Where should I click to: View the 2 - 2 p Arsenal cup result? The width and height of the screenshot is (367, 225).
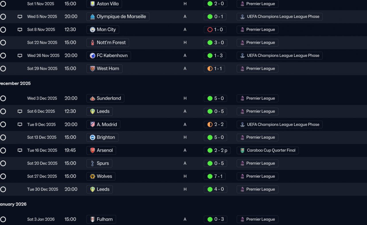pyautogui.click(x=217, y=150)
